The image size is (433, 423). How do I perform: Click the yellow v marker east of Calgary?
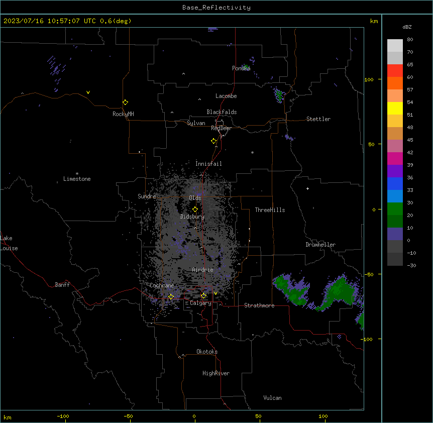[215, 293]
